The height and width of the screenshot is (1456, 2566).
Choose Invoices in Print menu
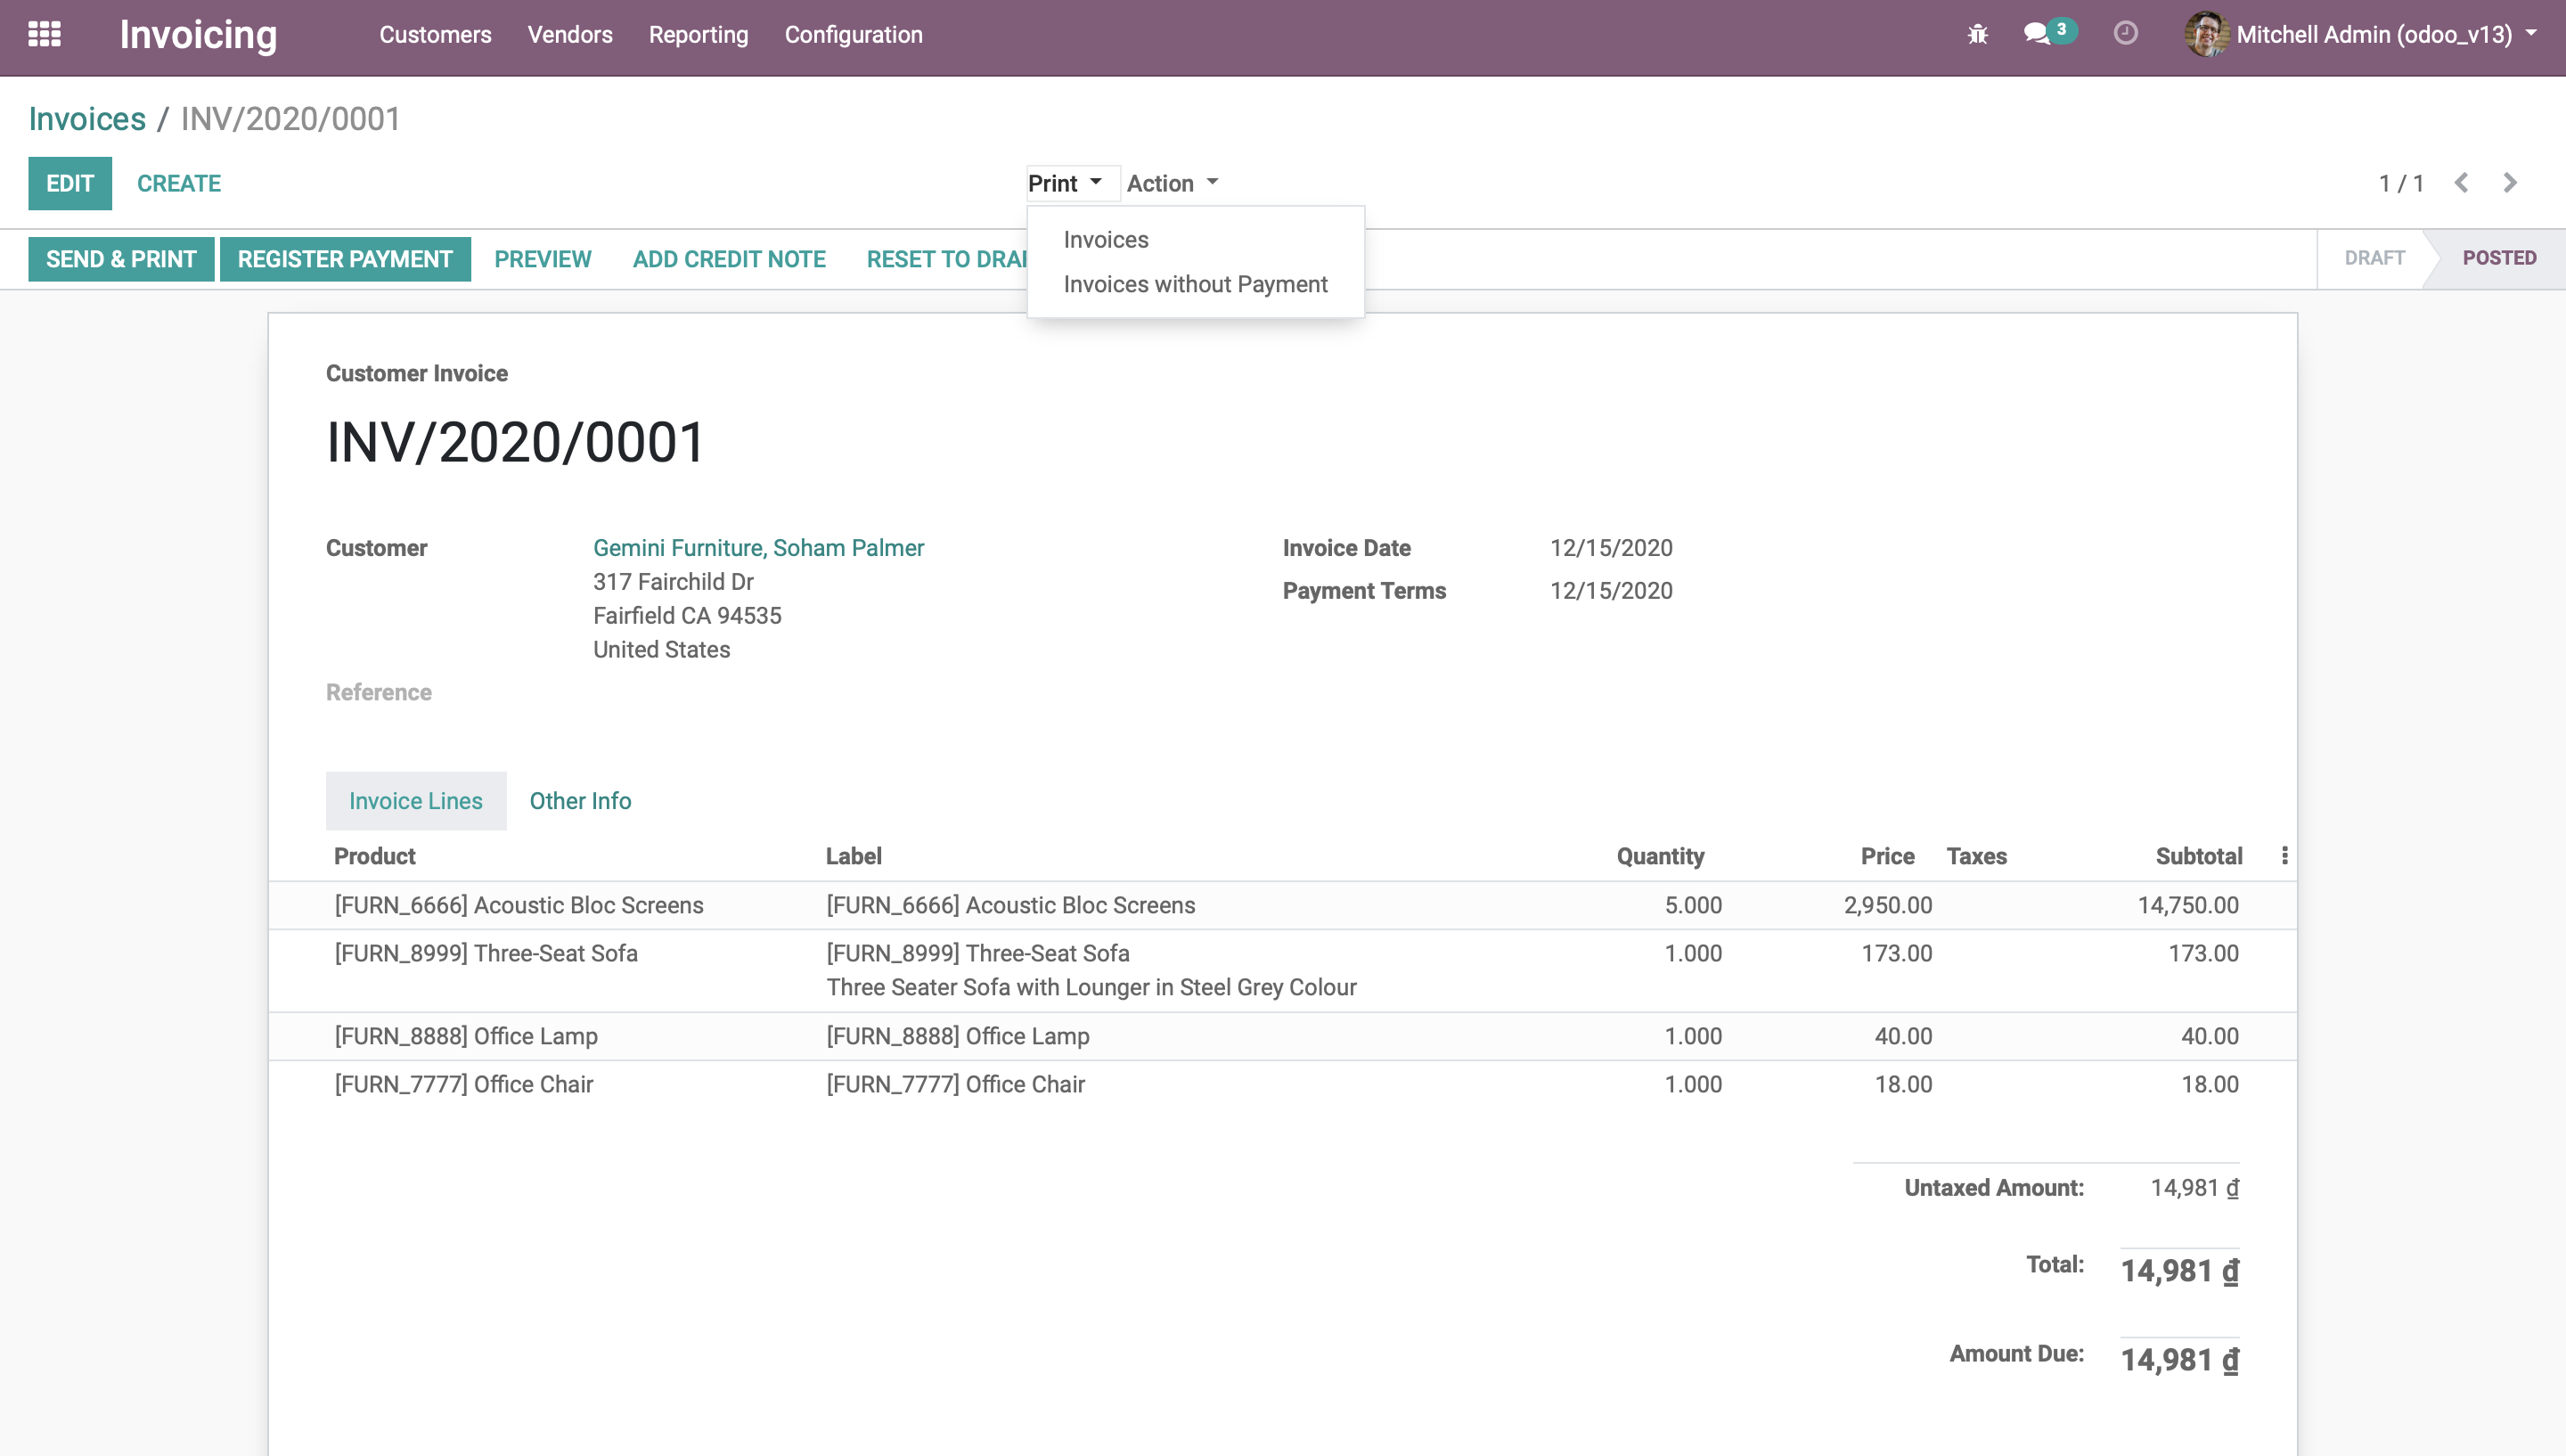[x=1106, y=240]
